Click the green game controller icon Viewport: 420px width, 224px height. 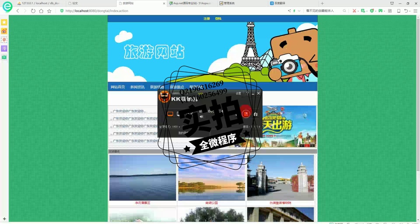click(x=380, y=11)
